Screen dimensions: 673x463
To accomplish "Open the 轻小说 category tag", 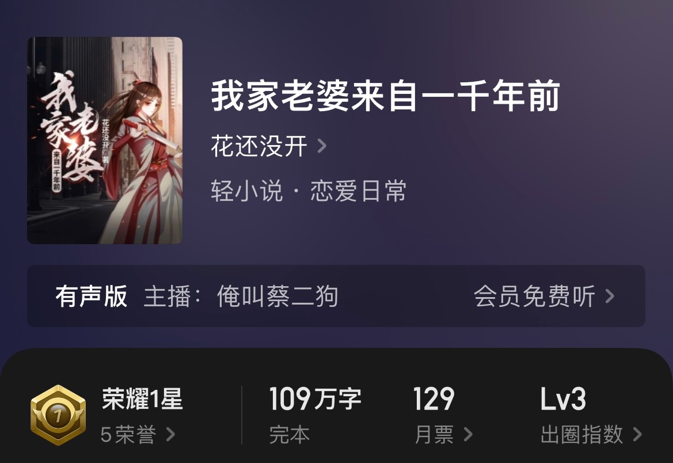I will coord(247,191).
